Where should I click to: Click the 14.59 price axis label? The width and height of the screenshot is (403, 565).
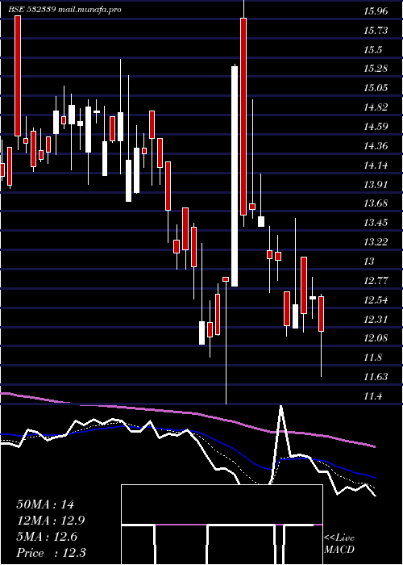tap(376, 127)
